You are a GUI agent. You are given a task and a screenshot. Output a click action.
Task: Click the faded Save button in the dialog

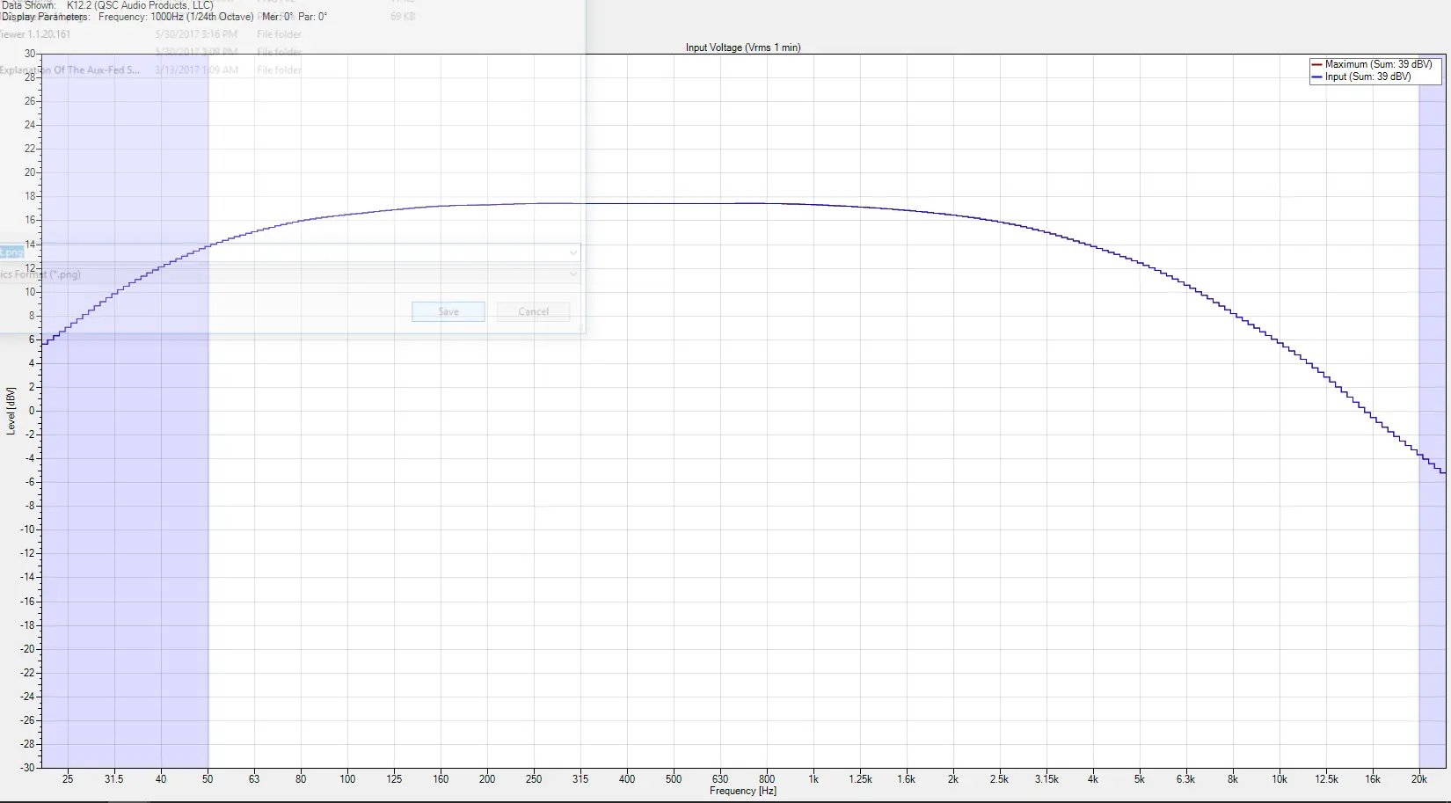click(x=448, y=311)
